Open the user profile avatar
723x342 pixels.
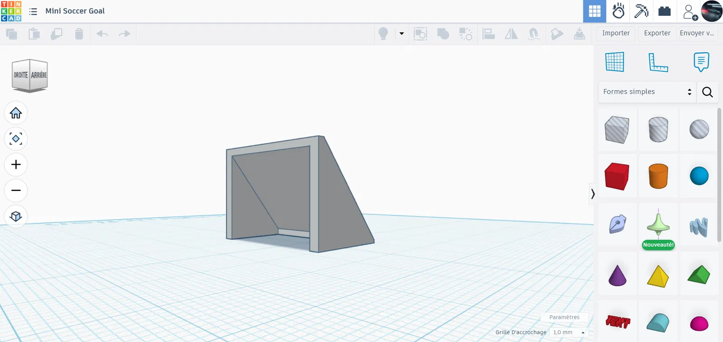pos(712,11)
